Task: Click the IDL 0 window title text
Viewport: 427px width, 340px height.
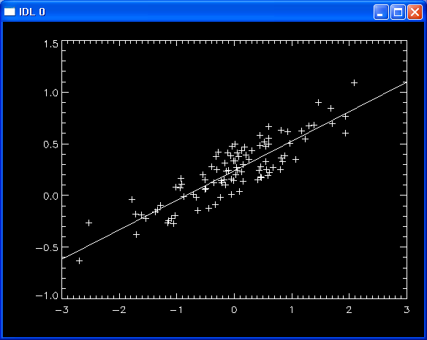Action: [x=32, y=12]
